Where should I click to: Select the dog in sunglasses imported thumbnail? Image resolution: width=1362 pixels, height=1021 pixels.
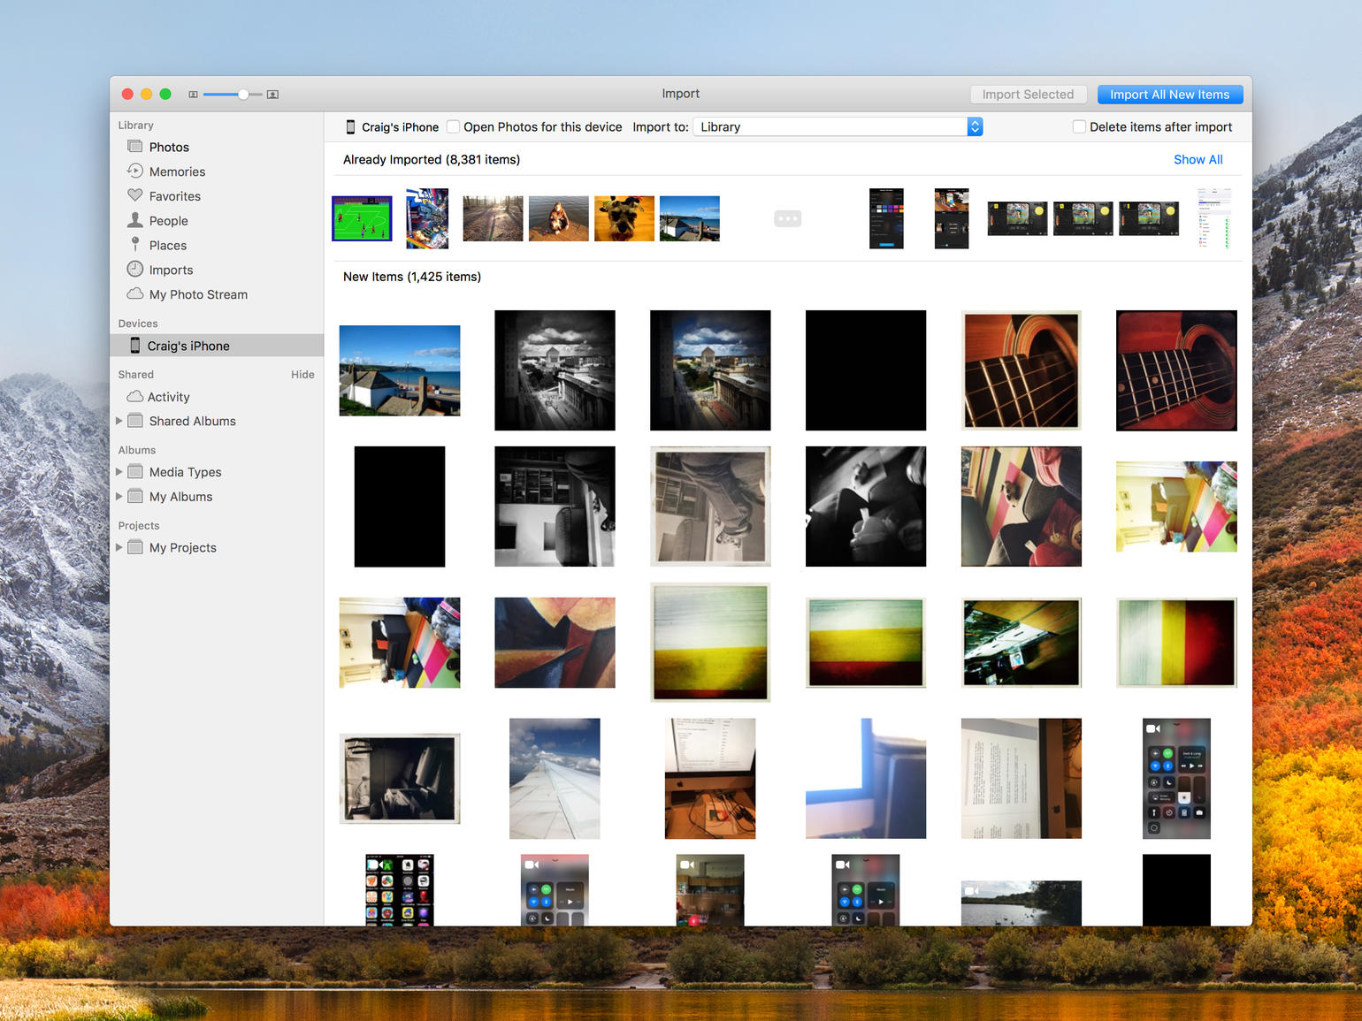(x=624, y=218)
